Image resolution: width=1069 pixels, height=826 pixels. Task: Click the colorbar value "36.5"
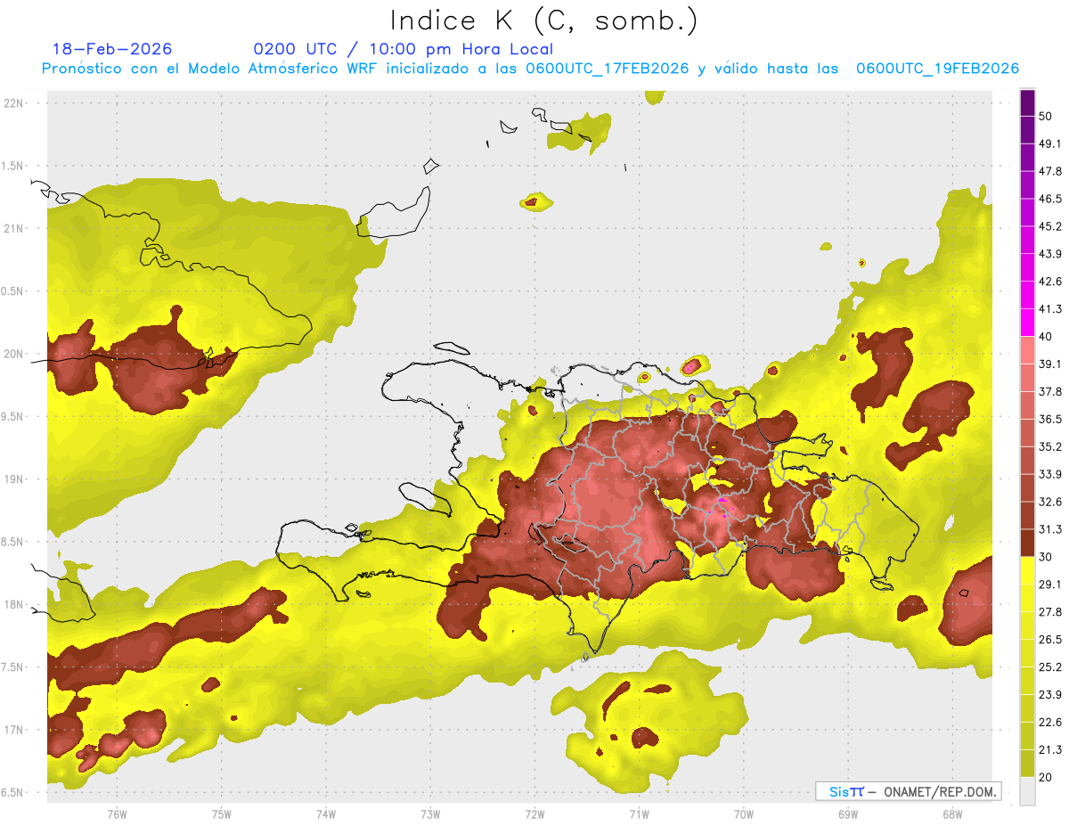[x=1050, y=419]
